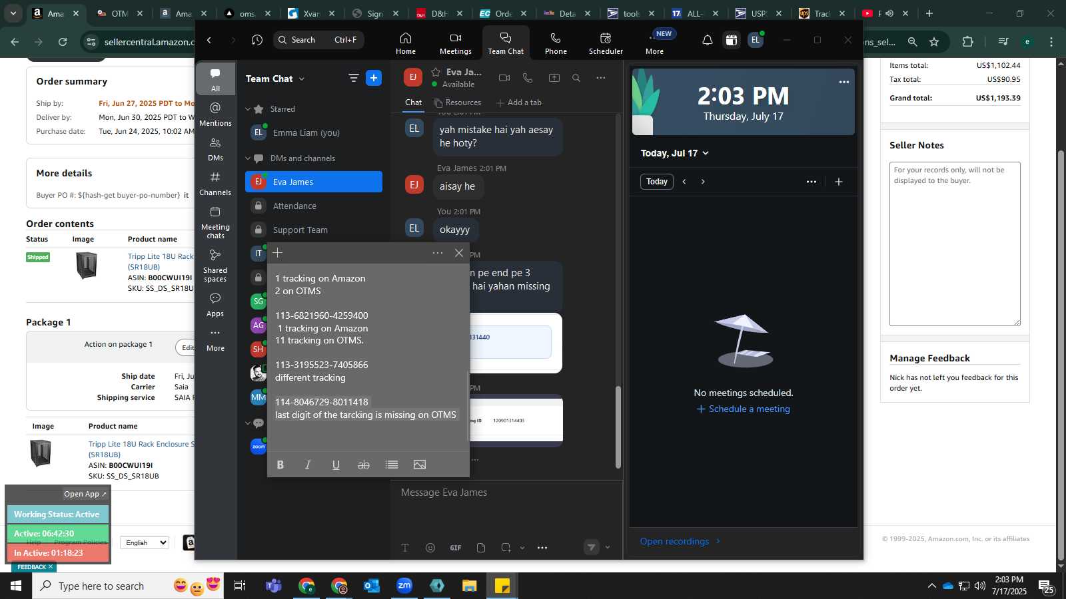Open the Meetings tab in Zoom
This screenshot has width=1066, height=599.
coord(455,43)
